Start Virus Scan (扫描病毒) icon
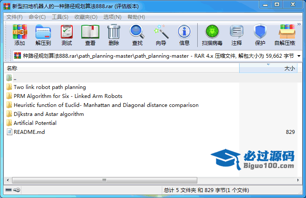 click(x=212, y=35)
